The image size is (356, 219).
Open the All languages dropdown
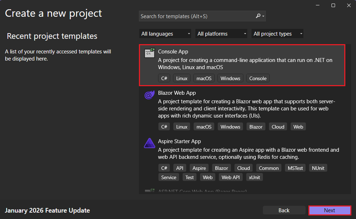[x=165, y=33]
